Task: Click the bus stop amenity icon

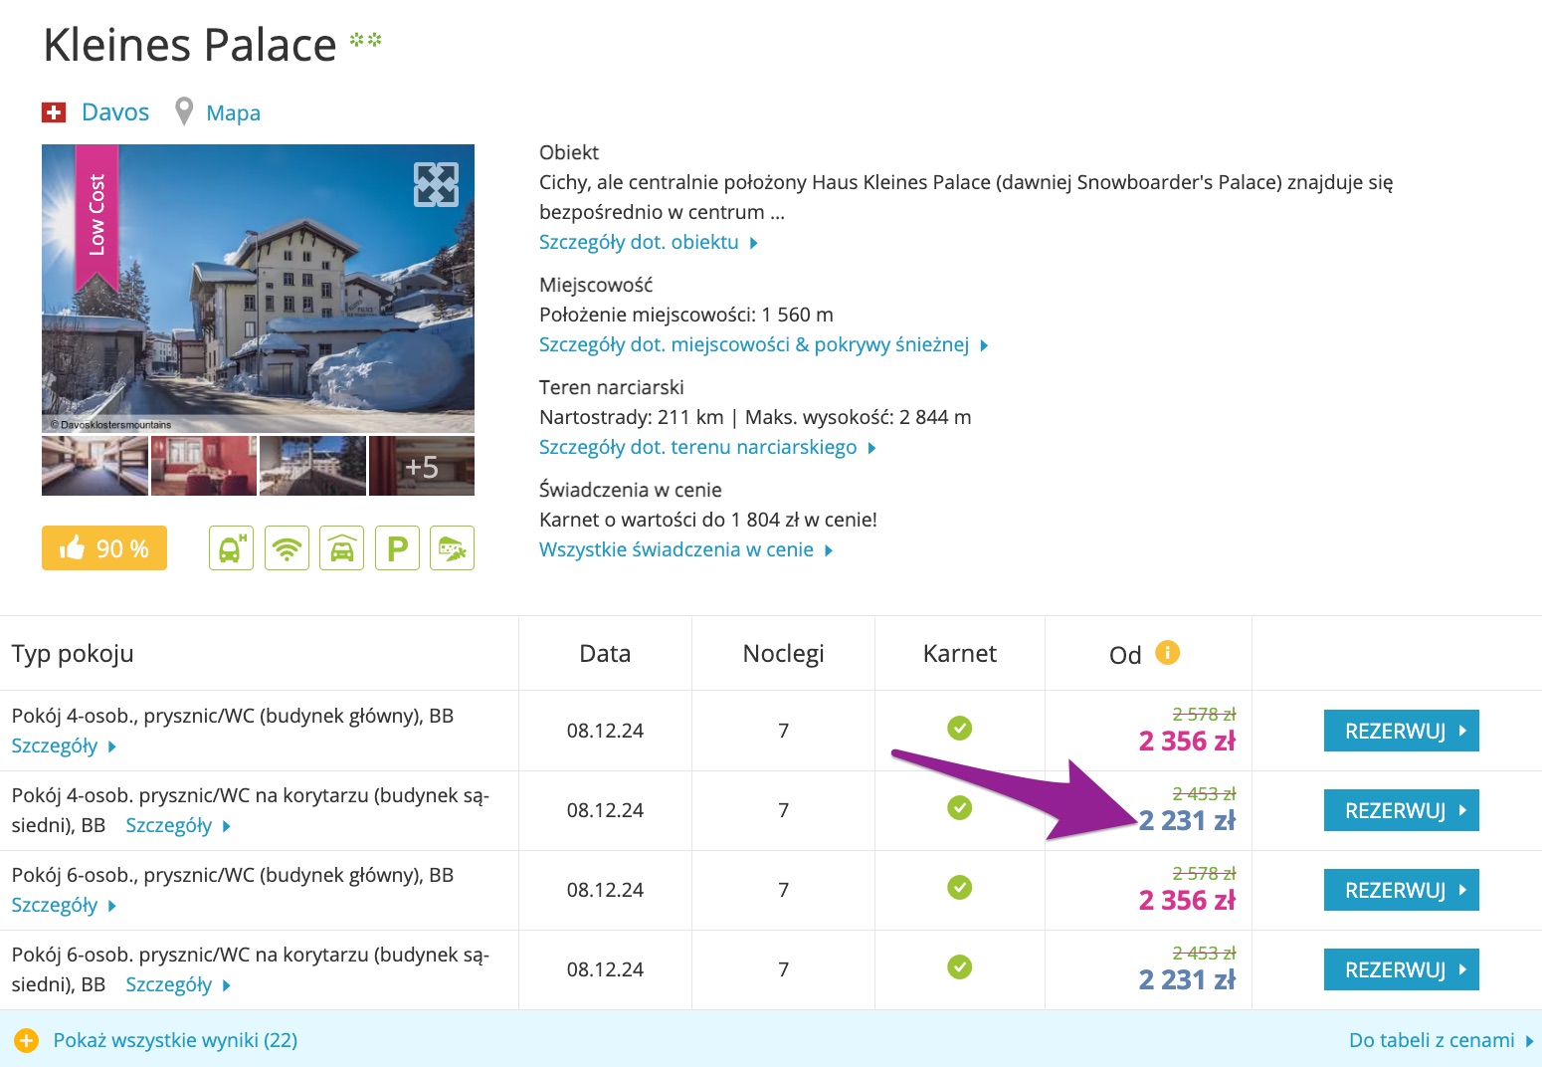Action: (x=231, y=548)
